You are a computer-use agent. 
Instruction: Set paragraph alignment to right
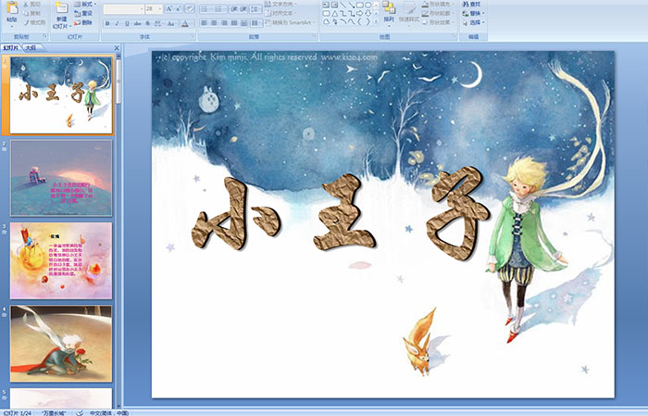[224, 23]
